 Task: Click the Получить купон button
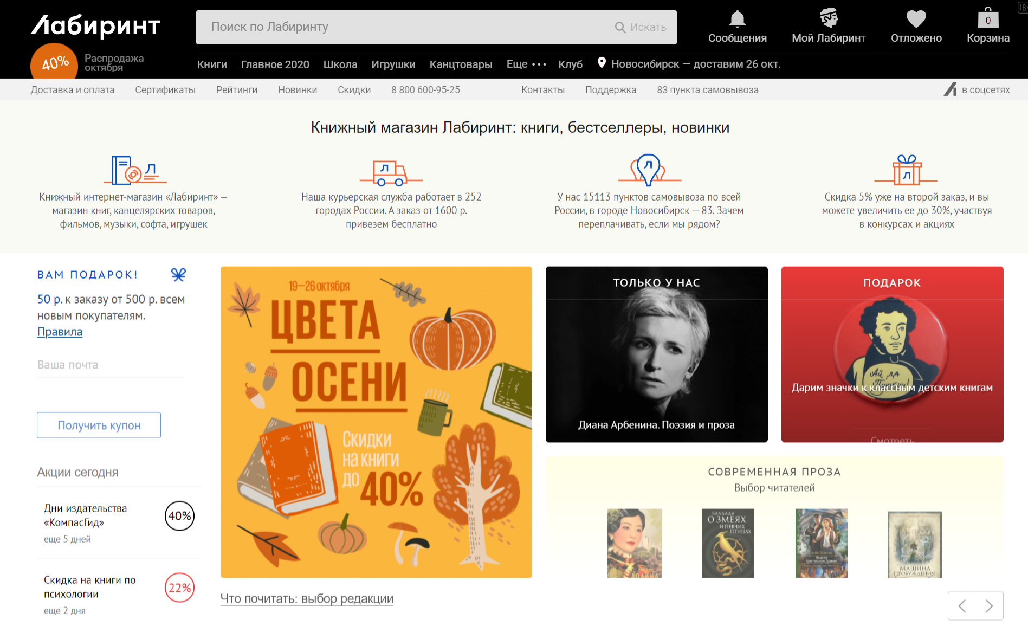point(99,425)
